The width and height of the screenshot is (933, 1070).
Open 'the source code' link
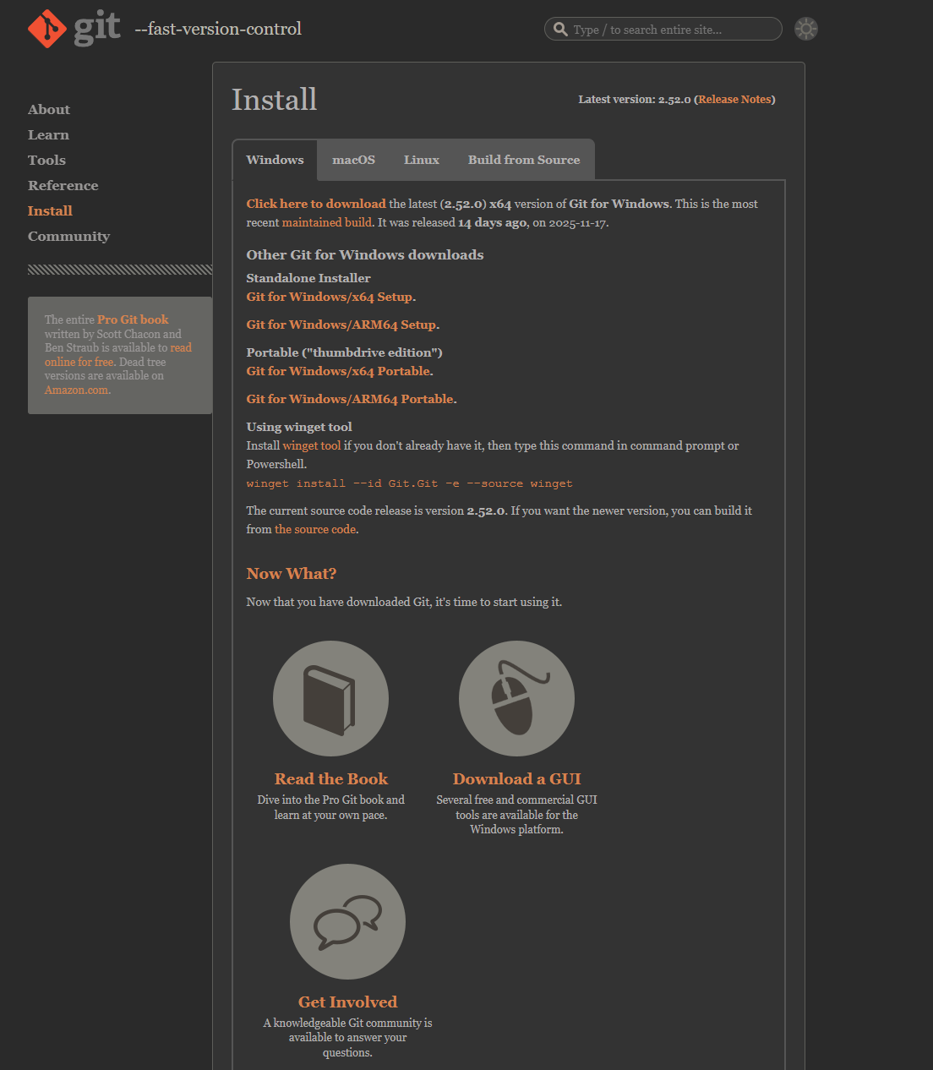pyautogui.click(x=315, y=530)
